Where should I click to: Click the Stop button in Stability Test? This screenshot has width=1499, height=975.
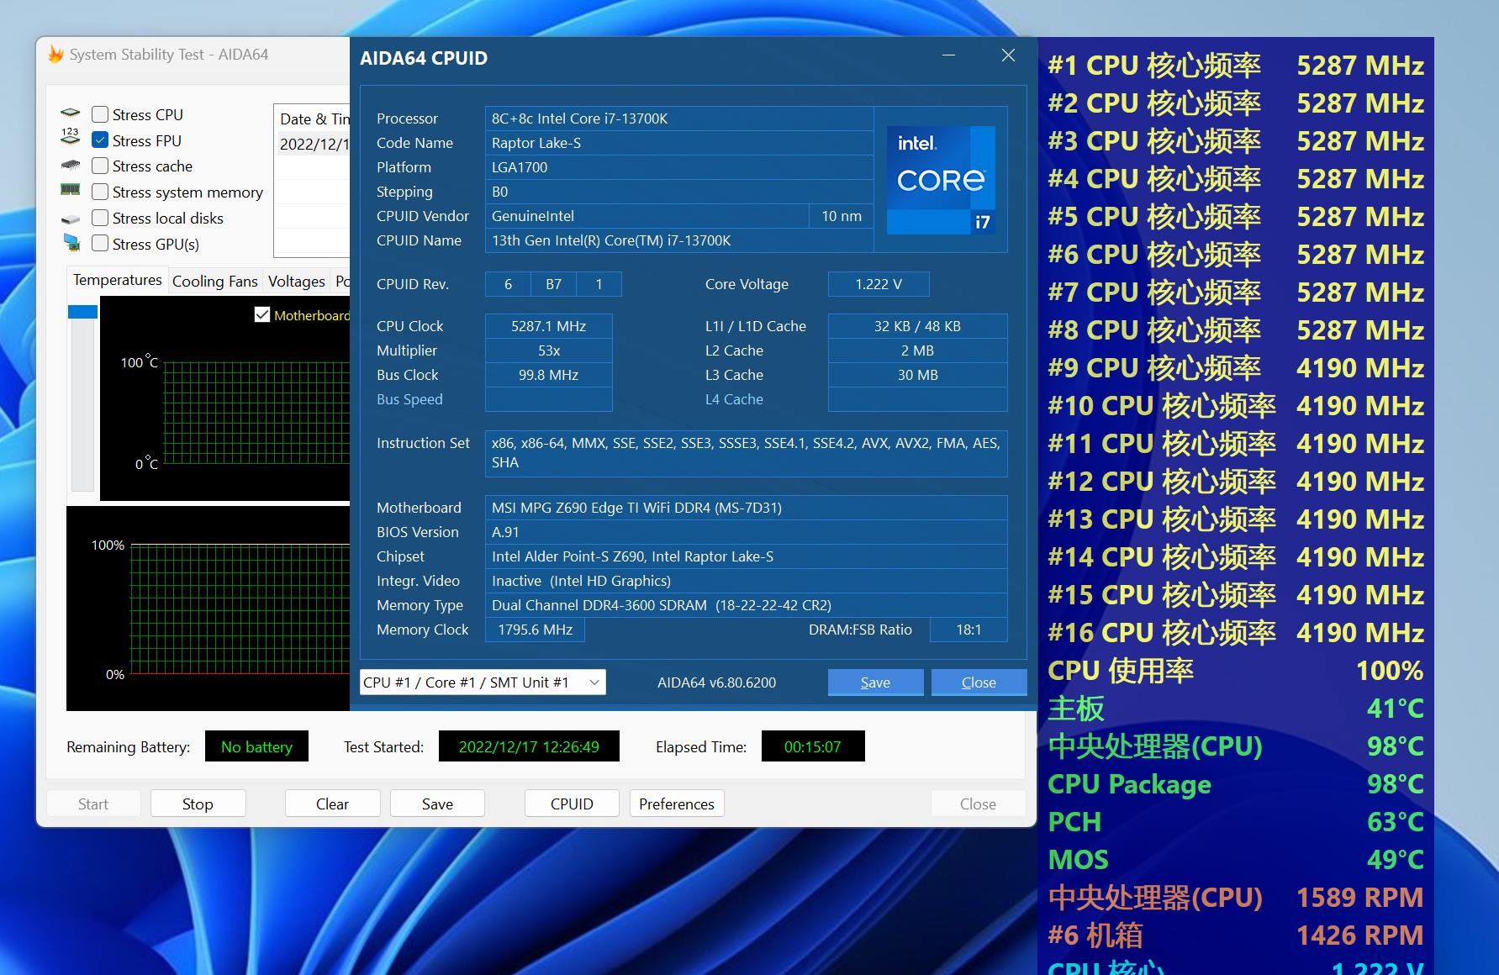coord(198,804)
